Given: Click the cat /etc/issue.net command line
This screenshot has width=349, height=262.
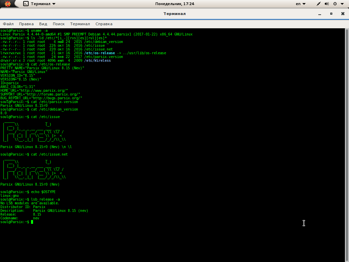Looking at the screenshot, I should 34,155.
